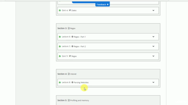Click document icon in Section 3 header

pyautogui.click(x=69, y=28)
